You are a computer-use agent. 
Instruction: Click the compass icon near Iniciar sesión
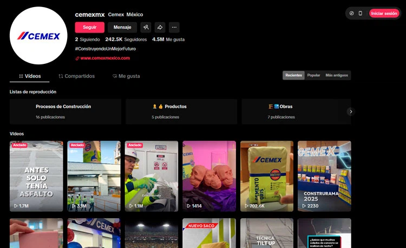pos(351,13)
